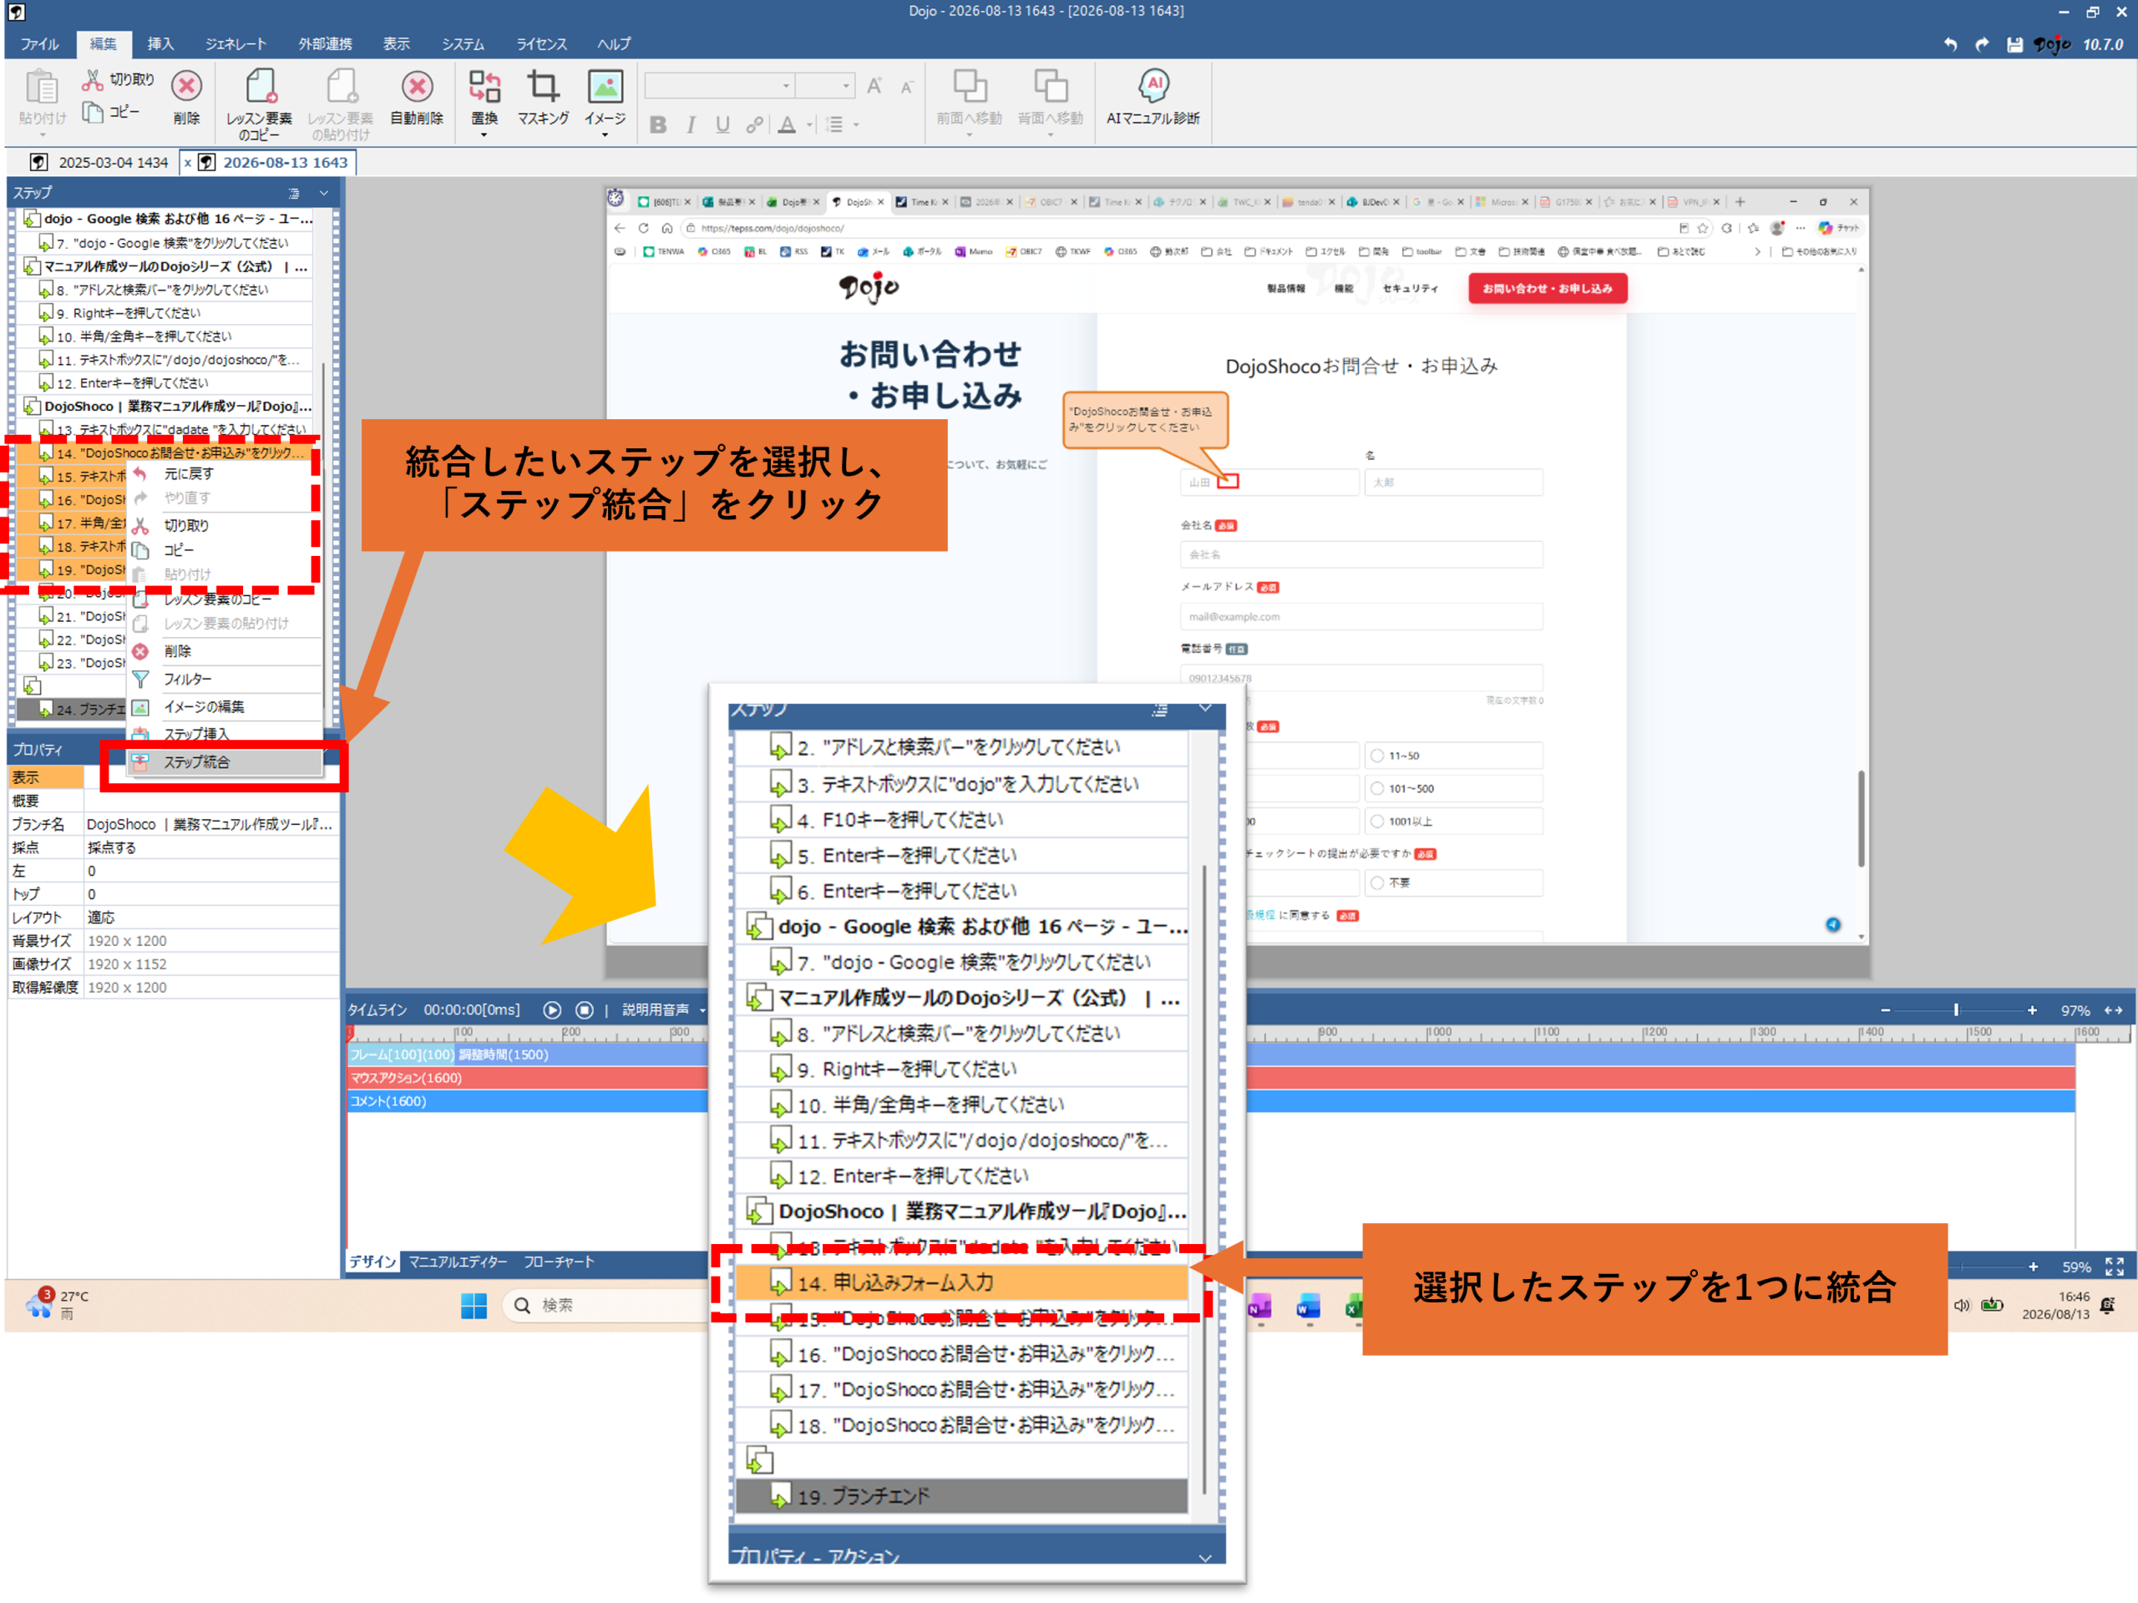Click the weather widget showing 27°C
The width and height of the screenshot is (2138, 1603).
click(58, 1304)
